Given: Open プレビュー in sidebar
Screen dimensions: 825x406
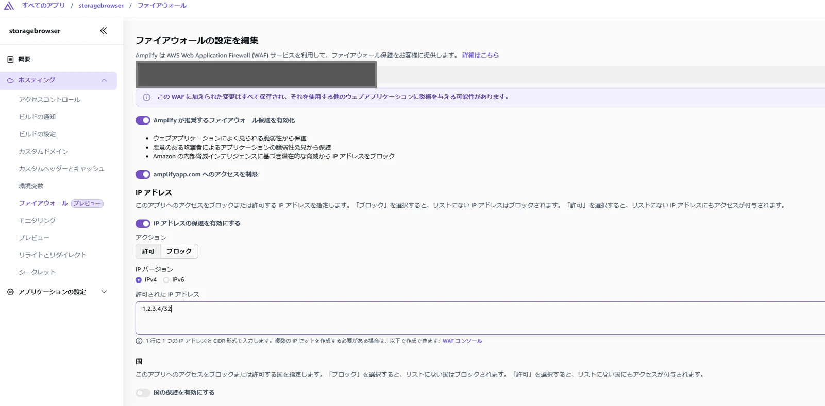Looking at the screenshot, I should click(34, 238).
